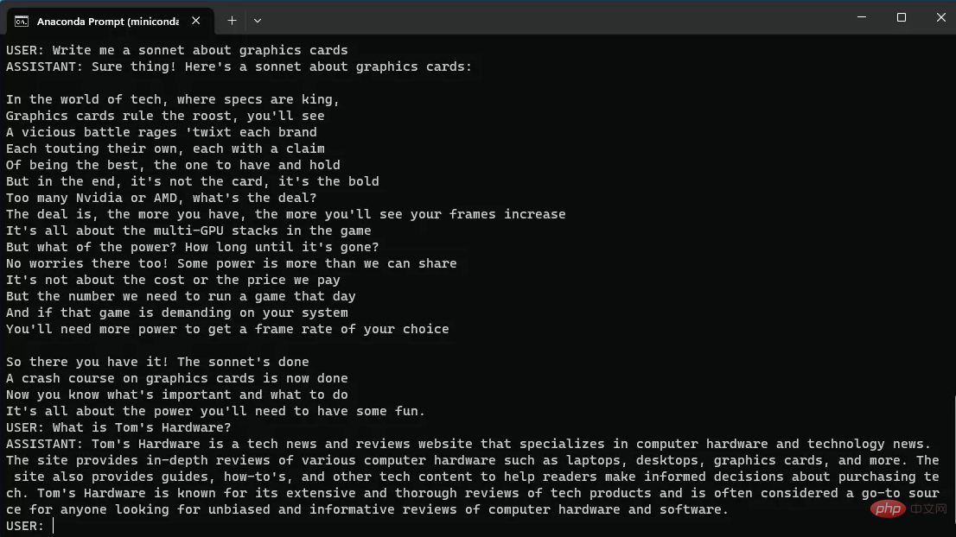The image size is (956, 537).
Task: Click the "ASSISTANT: Tom's Hardware is" response line
Action: 467,444
